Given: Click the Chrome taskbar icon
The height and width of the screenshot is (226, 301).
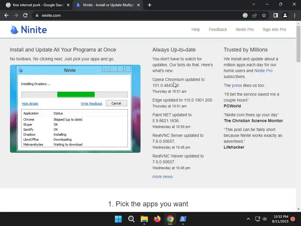Looking at the screenshot, I should pos(170,219).
